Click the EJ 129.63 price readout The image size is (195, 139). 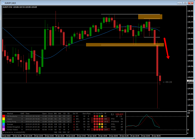tap(117, 114)
